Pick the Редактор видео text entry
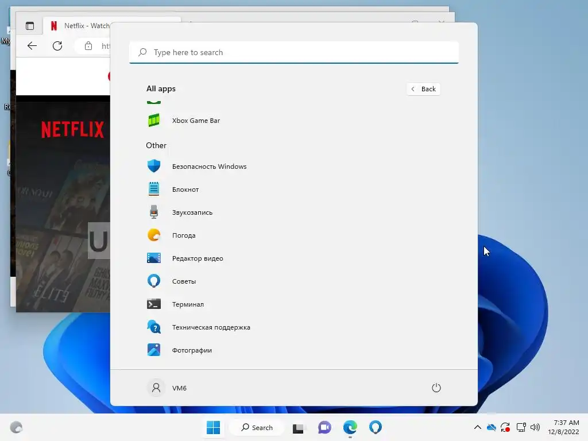This screenshot has width=588, height=441. [x=198, y=258]
